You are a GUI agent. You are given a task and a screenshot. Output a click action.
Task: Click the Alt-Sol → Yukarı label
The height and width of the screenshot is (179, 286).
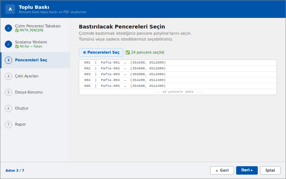pos(31,46)
